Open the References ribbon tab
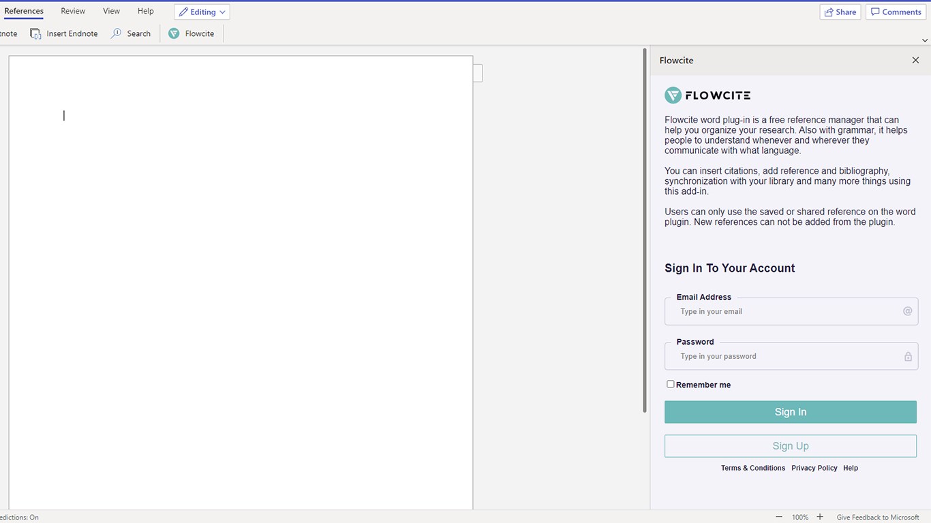This screenshot has height=523, width=931. 24,11
